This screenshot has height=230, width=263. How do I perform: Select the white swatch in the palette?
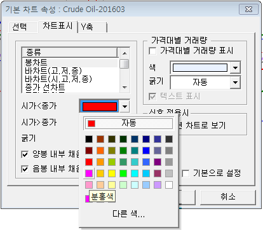click(x=169, y=185)
